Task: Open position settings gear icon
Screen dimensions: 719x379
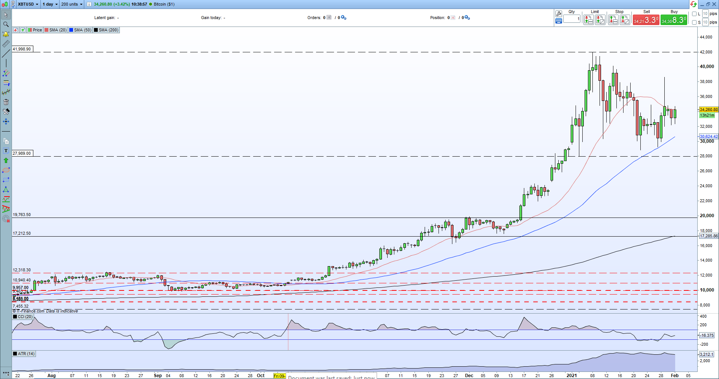Action: pos(467,18)
